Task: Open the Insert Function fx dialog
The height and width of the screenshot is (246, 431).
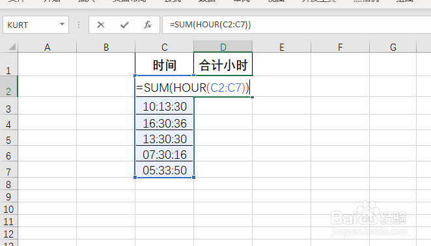Action: (148, 25)
